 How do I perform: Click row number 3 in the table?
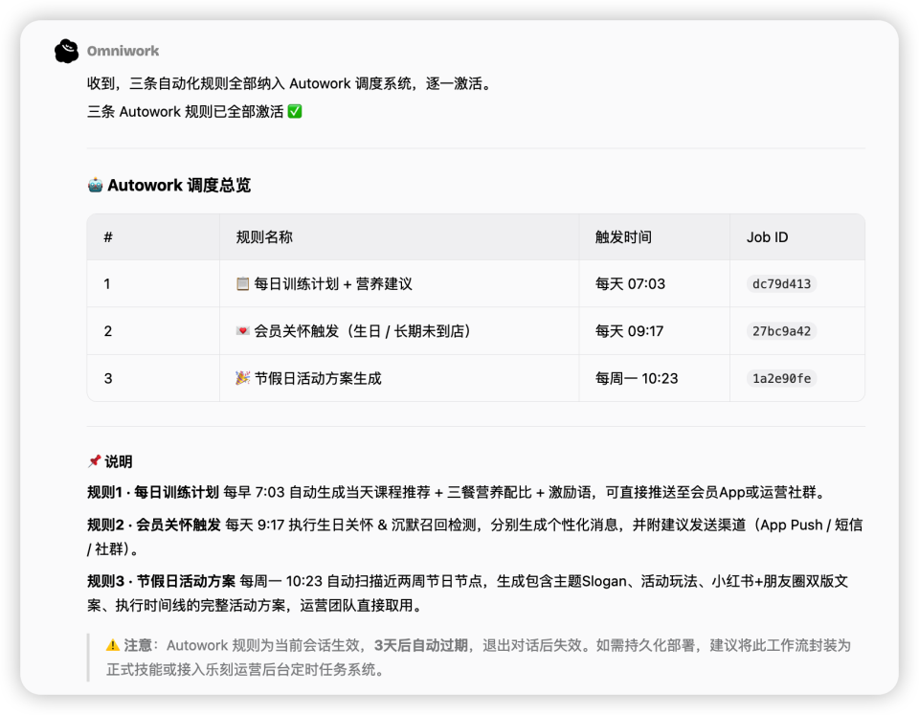(x=108, y=379)
